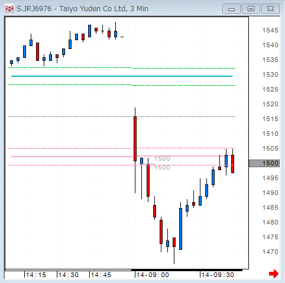Click the 14-09:00 time axis label

[x=153, y=275]
